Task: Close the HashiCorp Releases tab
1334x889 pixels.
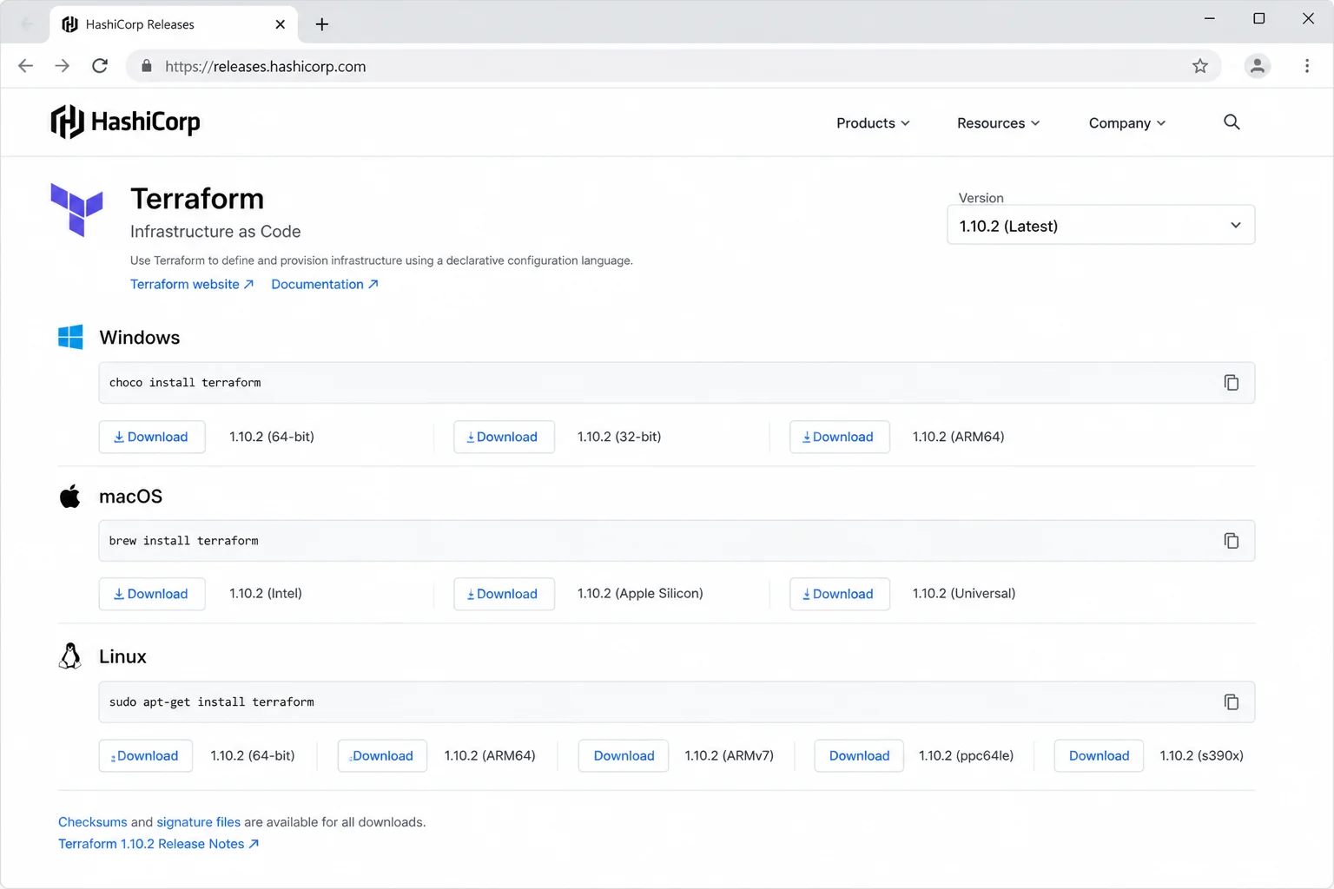Action: tap(280, 24)
